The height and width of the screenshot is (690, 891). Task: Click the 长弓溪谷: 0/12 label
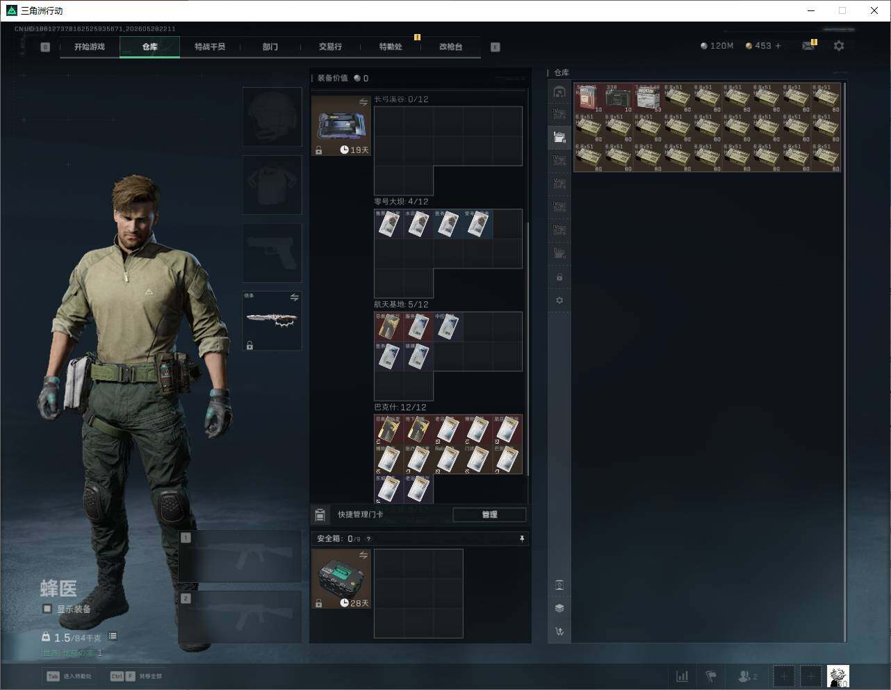tap(401, 99)
